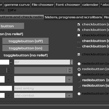Toggle the togglebutton [off]

[25, 41]
